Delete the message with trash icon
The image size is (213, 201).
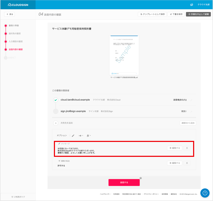(187, 148)
